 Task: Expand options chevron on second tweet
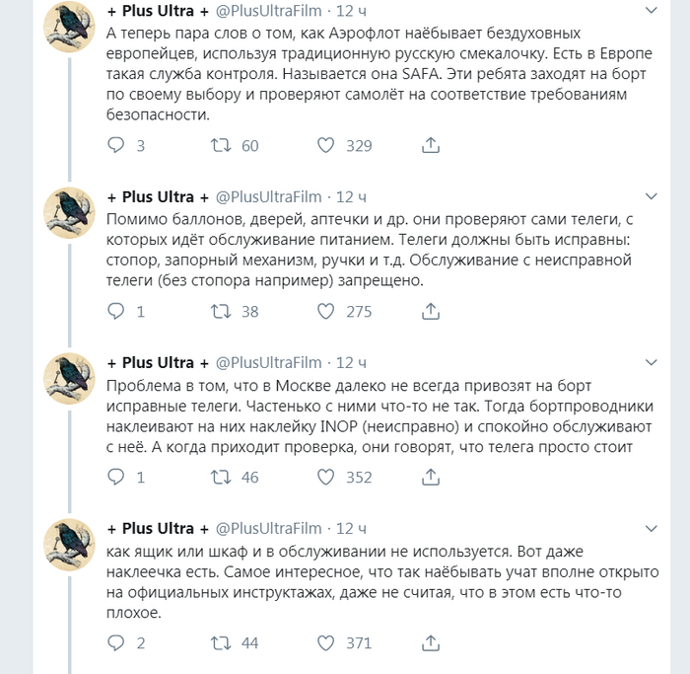coord(652,195)
